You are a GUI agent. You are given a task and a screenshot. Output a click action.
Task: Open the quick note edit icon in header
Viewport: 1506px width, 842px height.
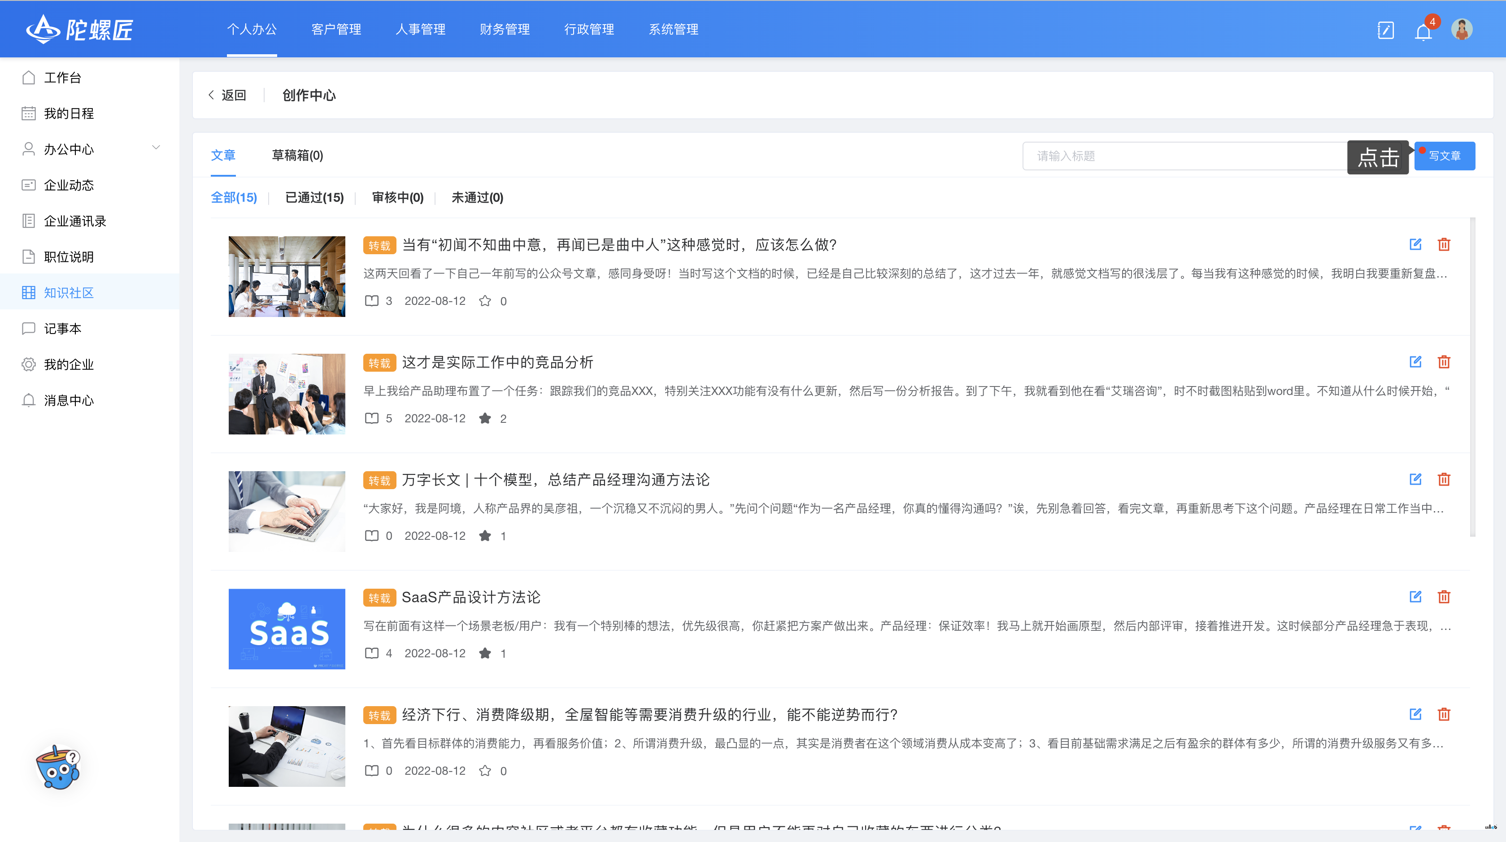pos(1385,30)
